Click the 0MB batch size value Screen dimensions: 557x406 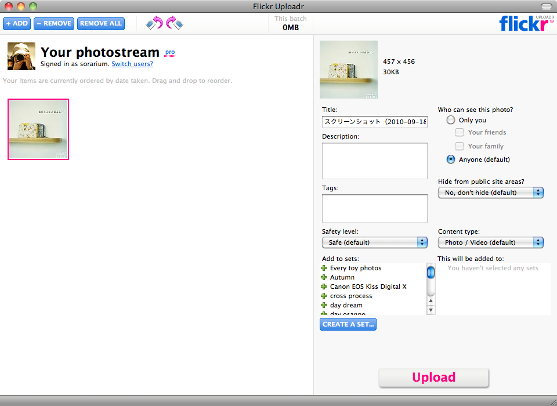click(291, 27)
